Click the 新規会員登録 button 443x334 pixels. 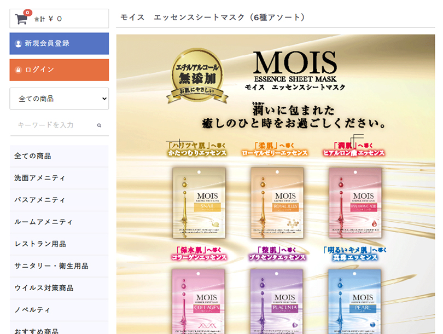point(59,44)
